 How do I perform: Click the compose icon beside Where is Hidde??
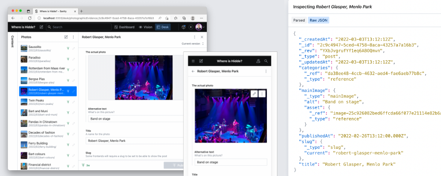(x=41, y=27)
